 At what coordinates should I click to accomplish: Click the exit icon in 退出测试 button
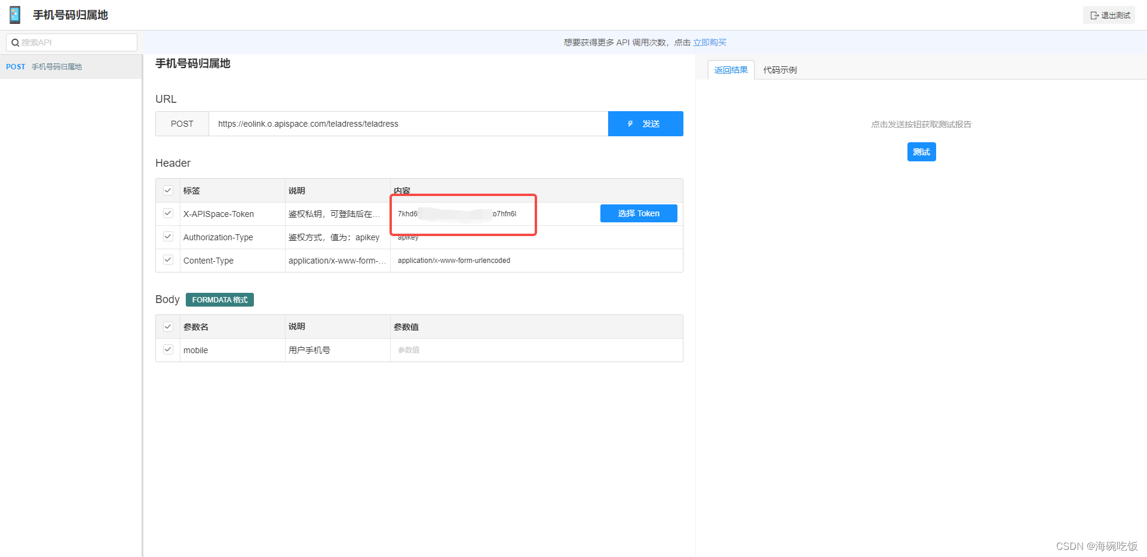click(1094, 16)
